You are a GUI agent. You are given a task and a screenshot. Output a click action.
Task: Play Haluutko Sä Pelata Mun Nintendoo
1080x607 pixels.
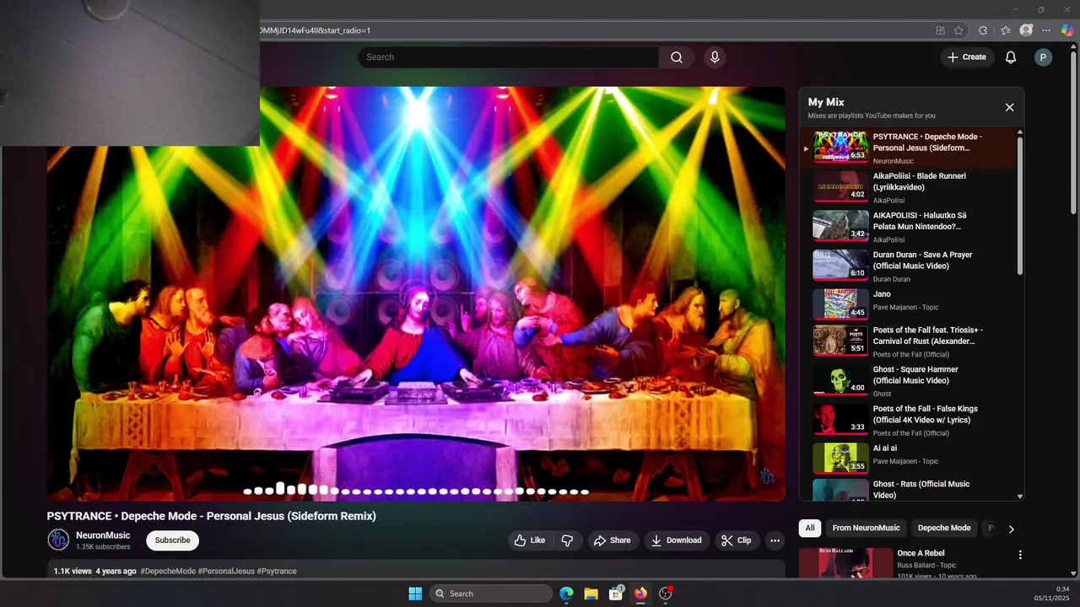point(911,227)
